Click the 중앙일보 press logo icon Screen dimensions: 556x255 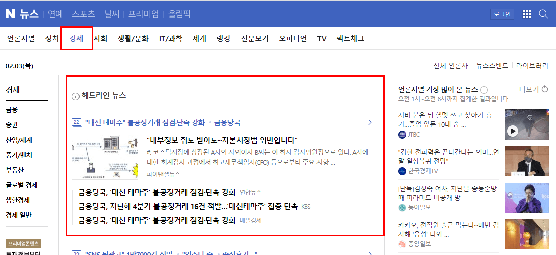[402, 244]
